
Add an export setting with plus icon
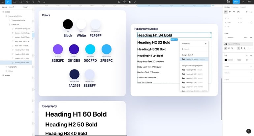[x=251, y=79]
